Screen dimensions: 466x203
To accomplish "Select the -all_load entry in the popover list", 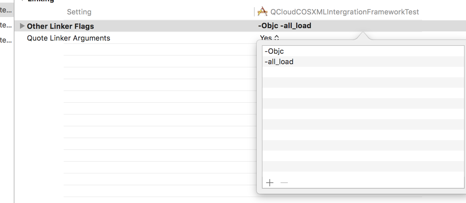I will coord(363,62).
